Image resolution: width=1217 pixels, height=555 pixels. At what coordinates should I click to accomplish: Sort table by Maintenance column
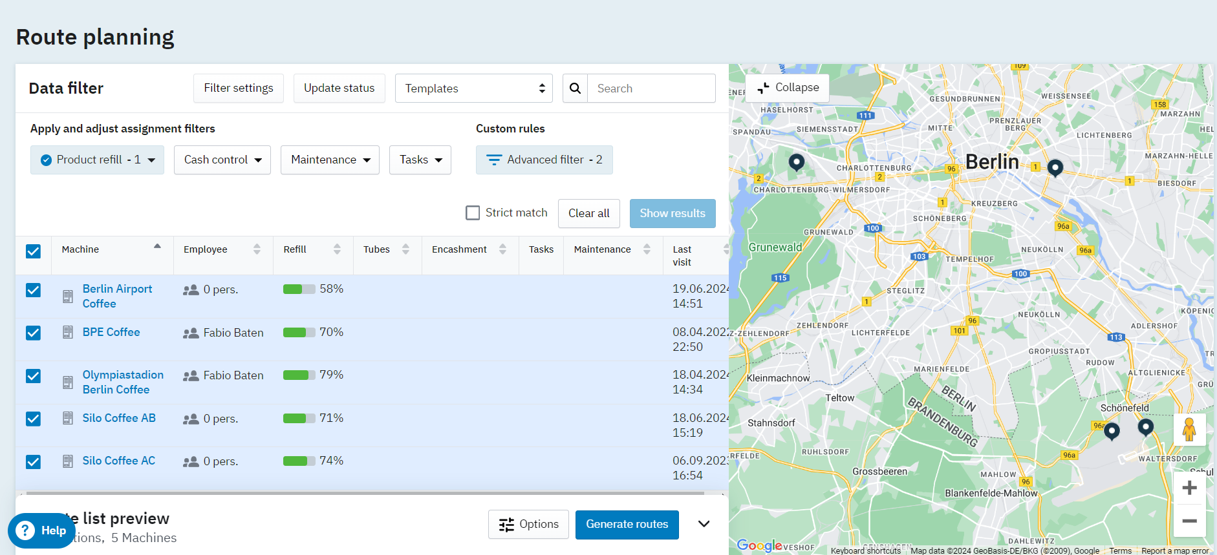coord(647,249)
